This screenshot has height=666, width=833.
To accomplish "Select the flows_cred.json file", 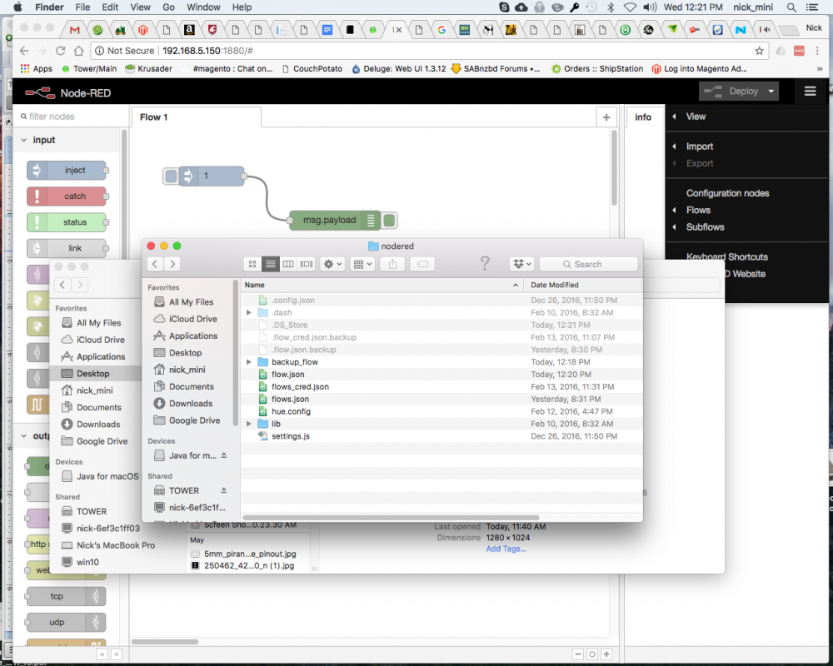I will (441, 386).
